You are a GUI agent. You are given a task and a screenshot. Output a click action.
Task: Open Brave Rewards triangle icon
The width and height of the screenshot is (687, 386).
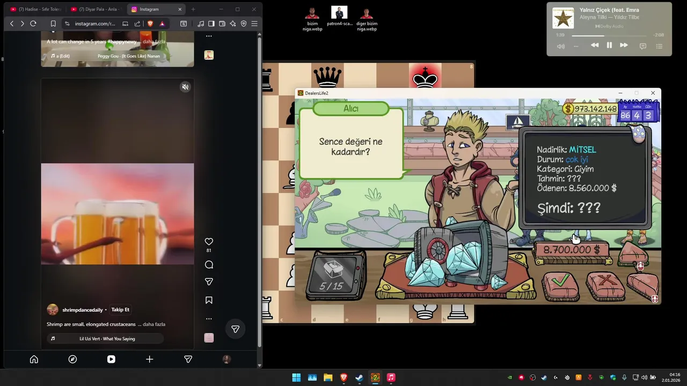162,24
